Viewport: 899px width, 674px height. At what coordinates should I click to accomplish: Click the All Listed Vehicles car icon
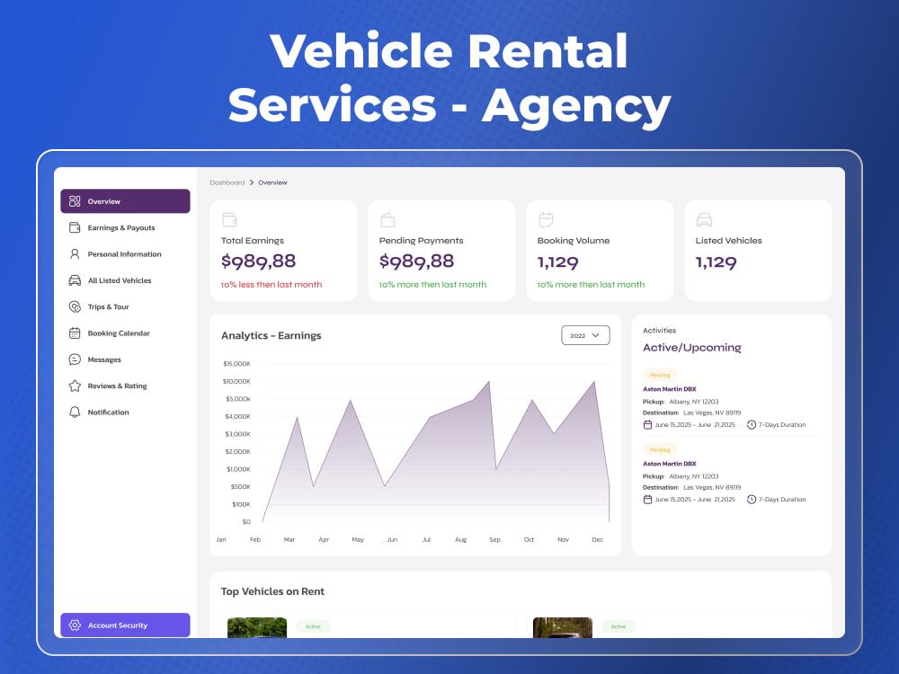pos(75,280)
